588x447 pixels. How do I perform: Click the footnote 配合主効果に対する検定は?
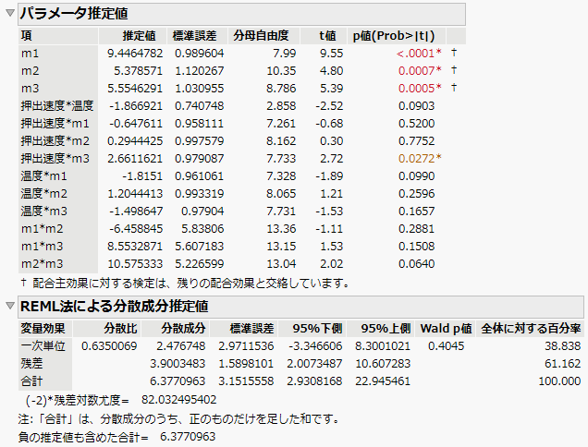(x=185, y=284)
